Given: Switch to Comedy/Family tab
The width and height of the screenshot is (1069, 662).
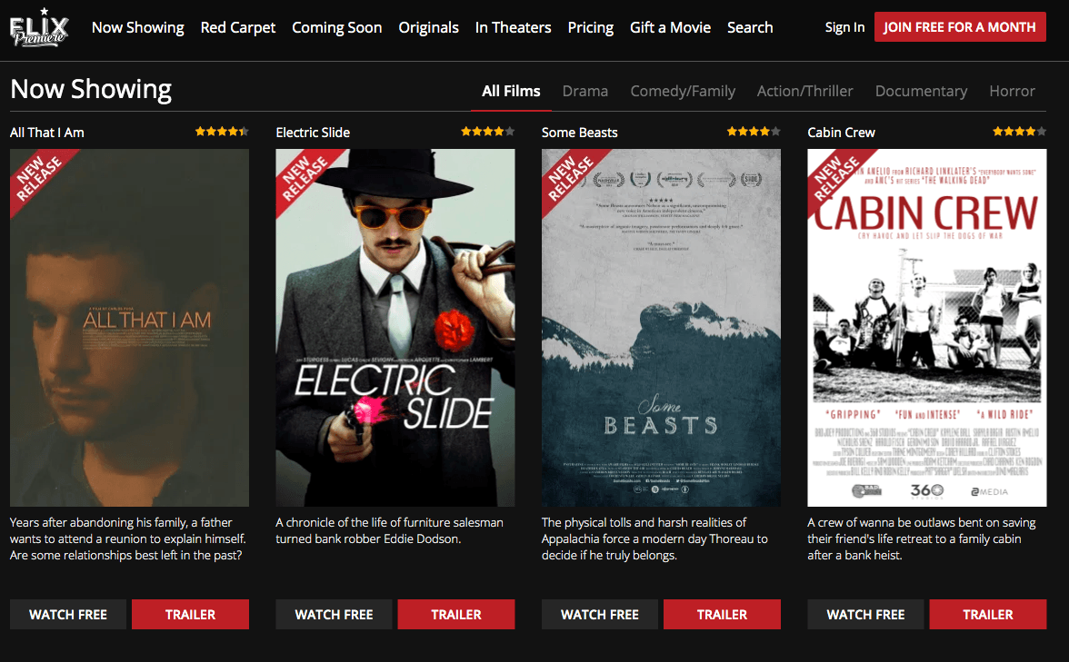Looking at the screenshot, I should (x=683, y=91).
